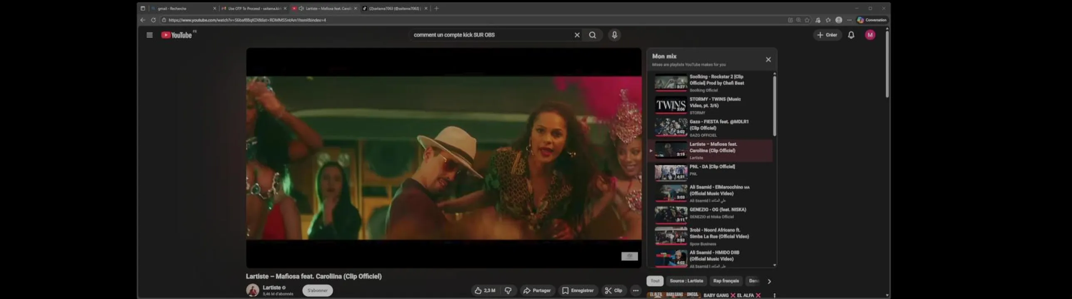Create a clip with Clip button

pyautogui.click(x=614, y=291)
